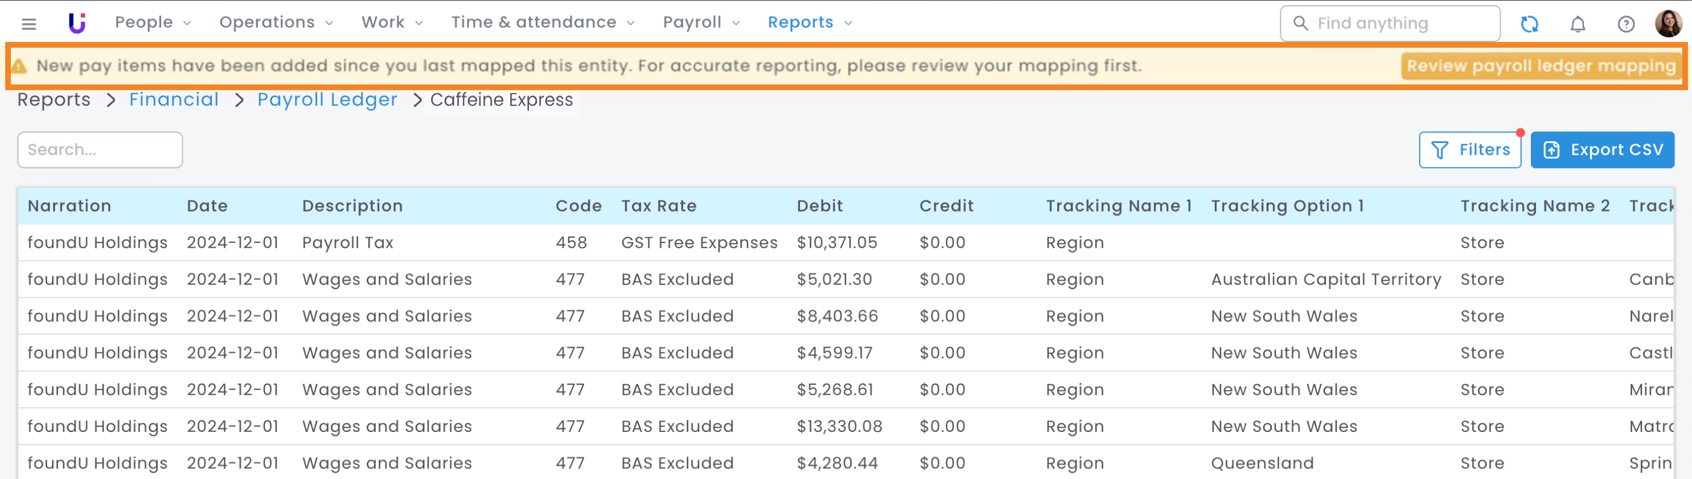
Task: Open the Work menu
Action: (392, 22)
